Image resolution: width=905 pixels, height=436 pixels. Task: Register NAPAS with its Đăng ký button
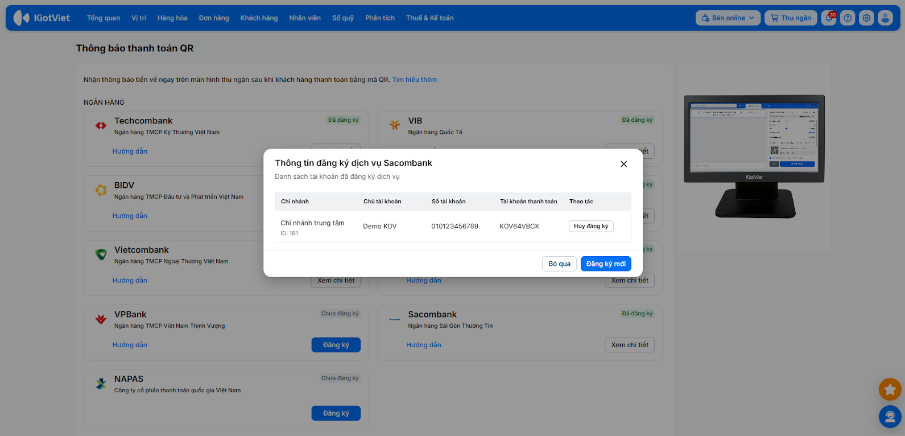[336, 413]
